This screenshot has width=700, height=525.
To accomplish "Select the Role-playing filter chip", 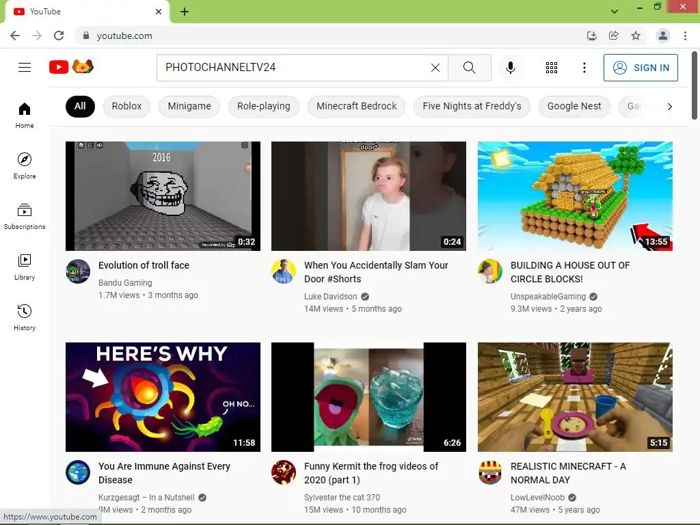I will click(263, 106).
